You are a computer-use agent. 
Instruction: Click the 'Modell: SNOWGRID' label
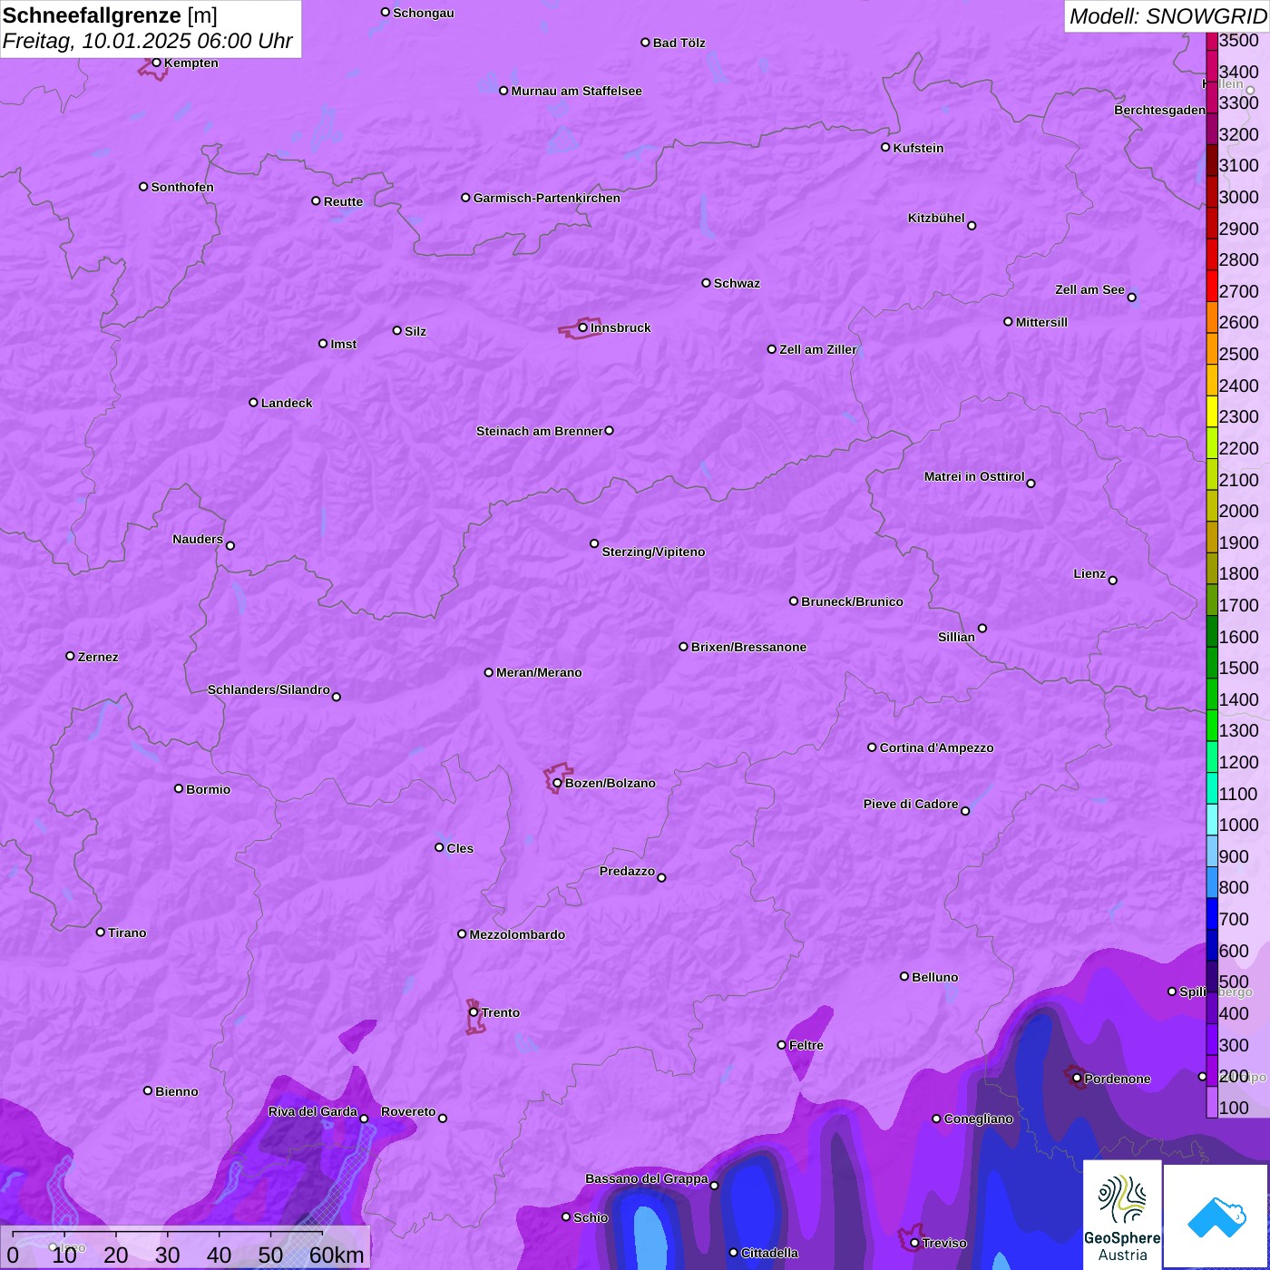[x=1167, y=15]
